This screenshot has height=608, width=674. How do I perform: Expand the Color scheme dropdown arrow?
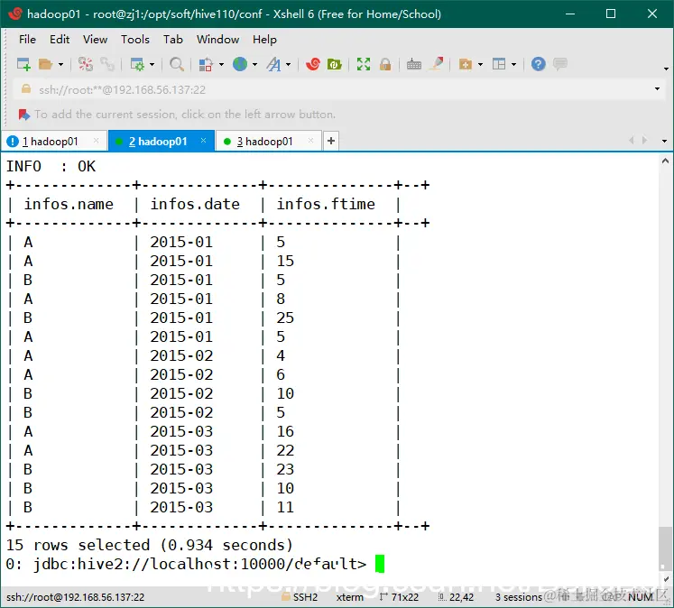[x=221, y=65]
